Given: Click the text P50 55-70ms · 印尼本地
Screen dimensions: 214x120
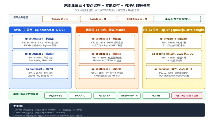Looking at the screenshot, I should (x=40, y=58).
